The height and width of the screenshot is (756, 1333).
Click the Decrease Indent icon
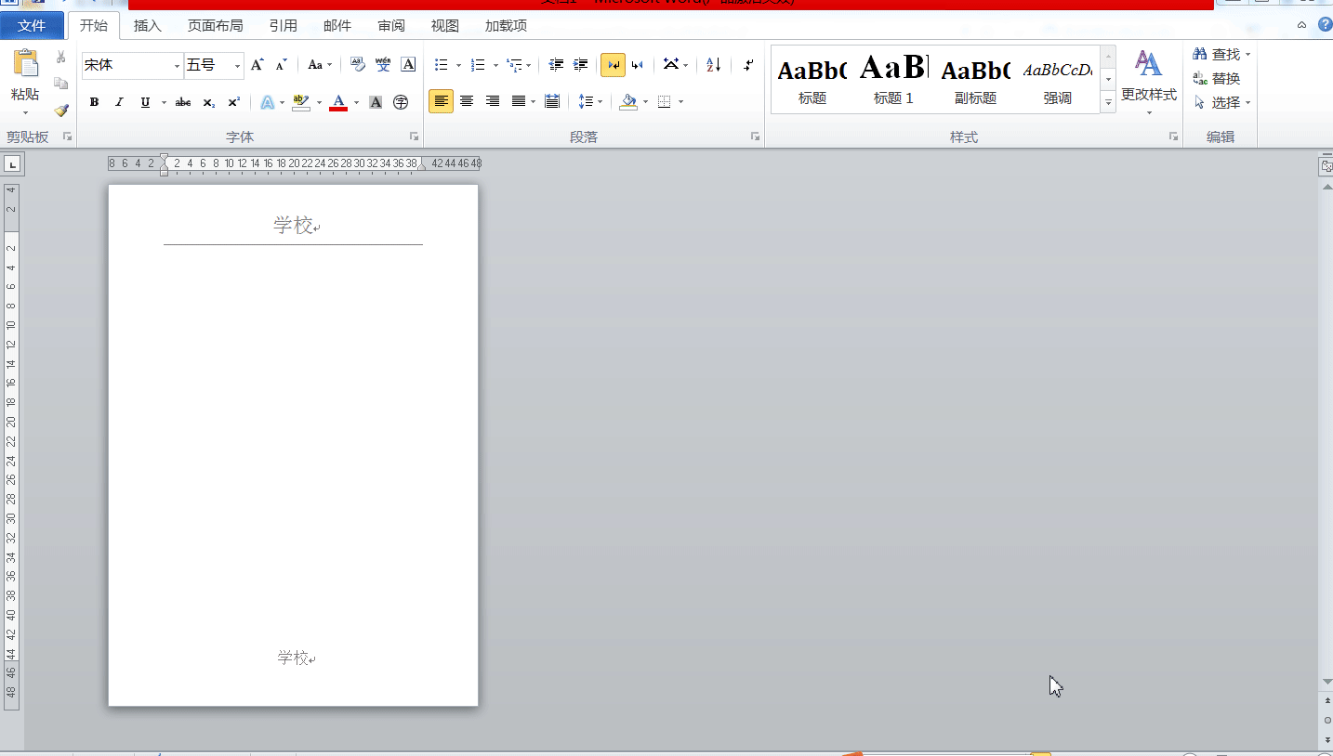coord(557,65)
